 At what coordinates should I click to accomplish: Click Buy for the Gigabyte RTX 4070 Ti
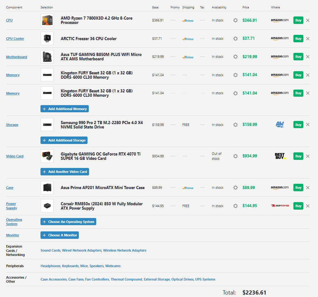(x=298, y=156)
